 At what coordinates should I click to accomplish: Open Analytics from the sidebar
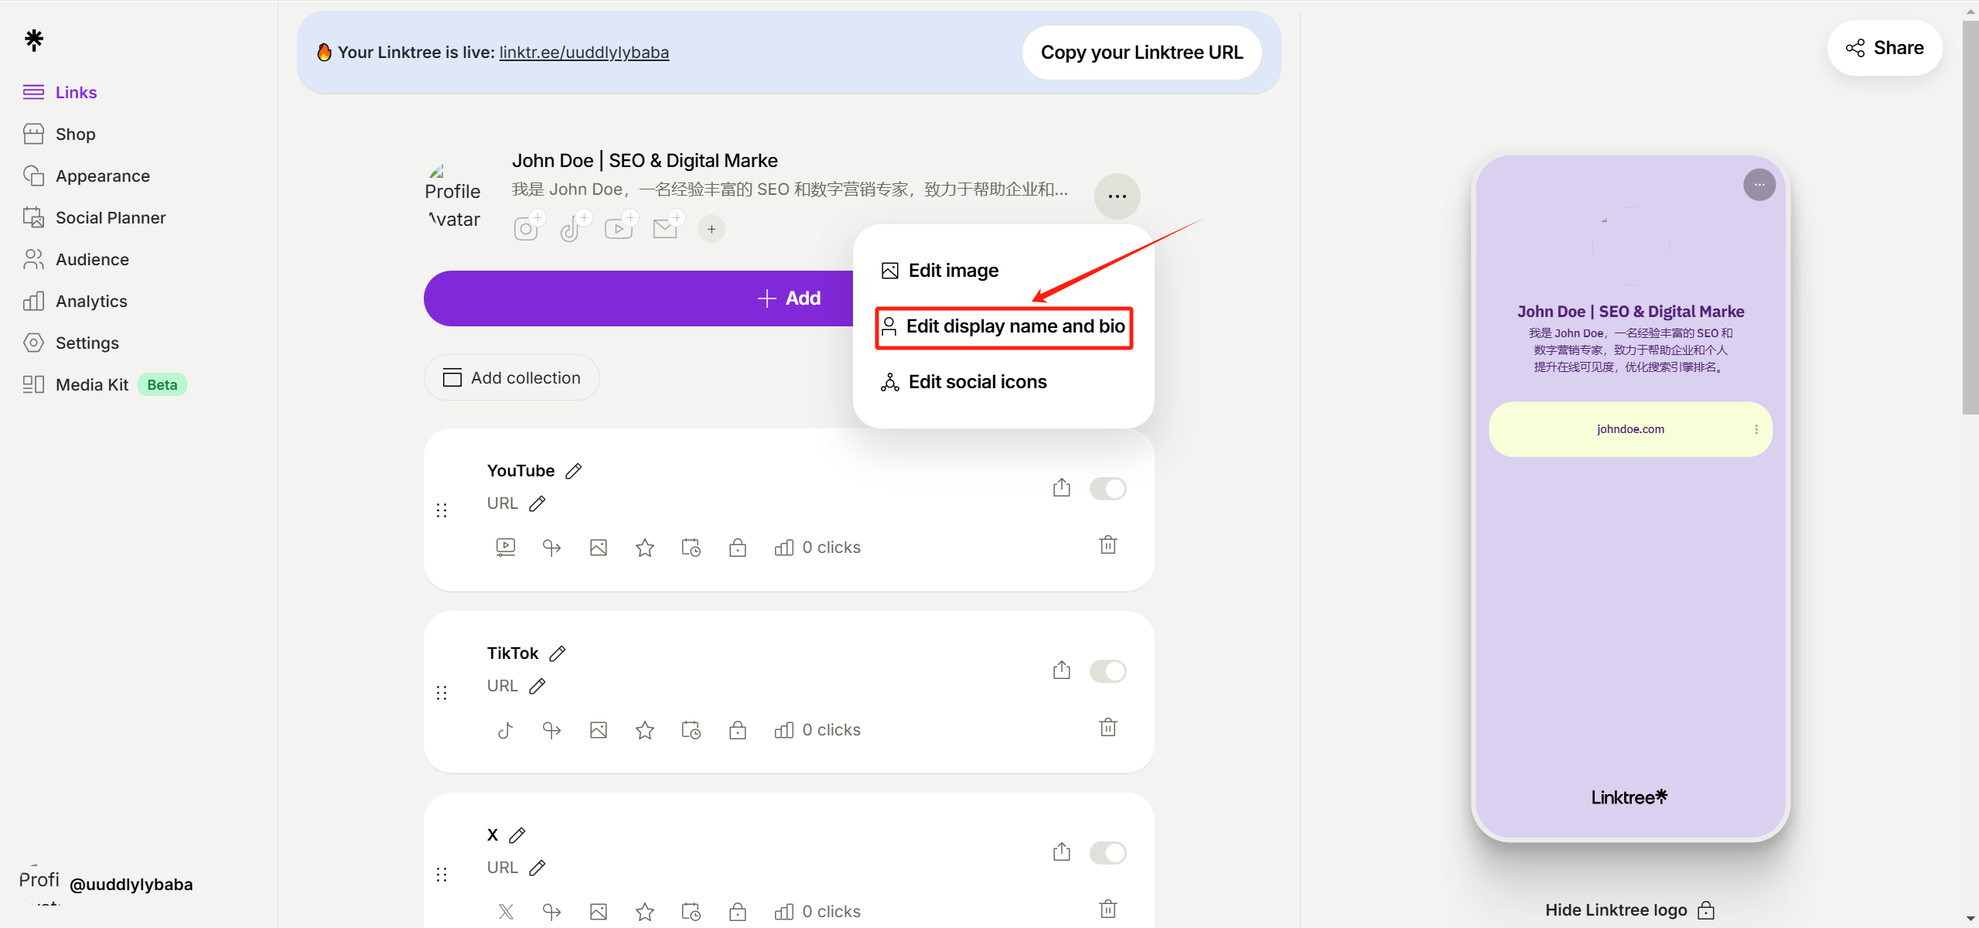(90, 301)
